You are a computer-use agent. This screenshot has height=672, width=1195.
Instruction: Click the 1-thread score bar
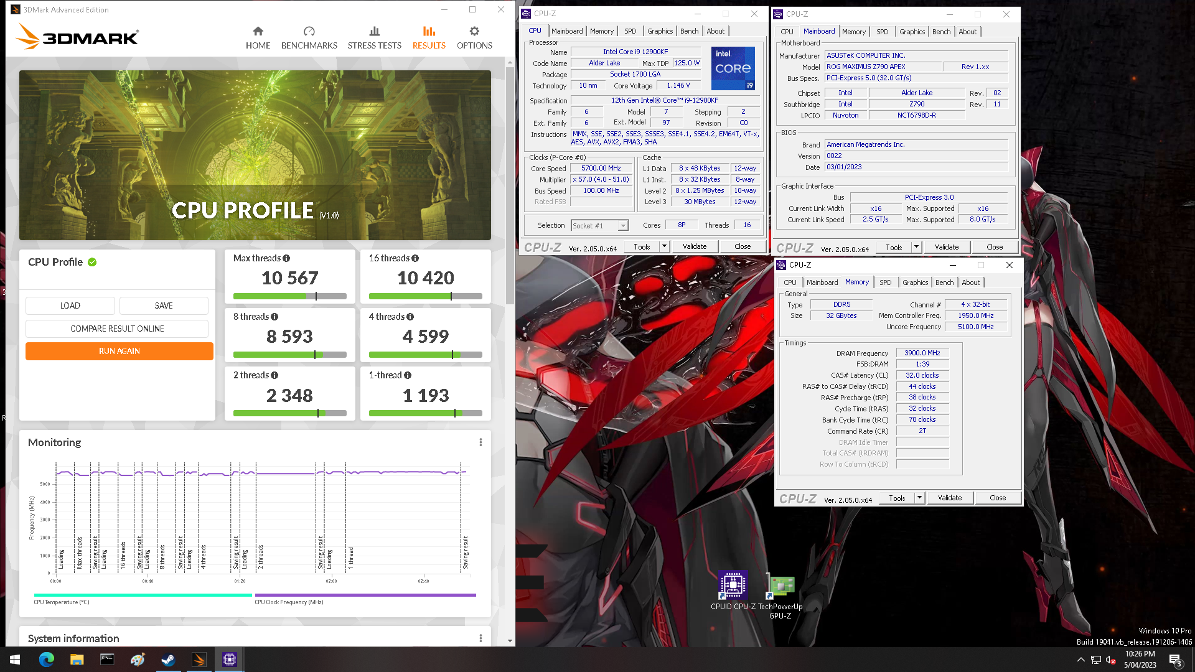[x=426, y=413]
